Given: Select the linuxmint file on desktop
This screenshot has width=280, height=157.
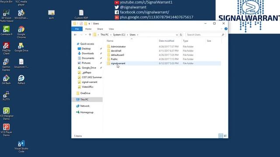Looking at the screenshot, I should point(21,63).
